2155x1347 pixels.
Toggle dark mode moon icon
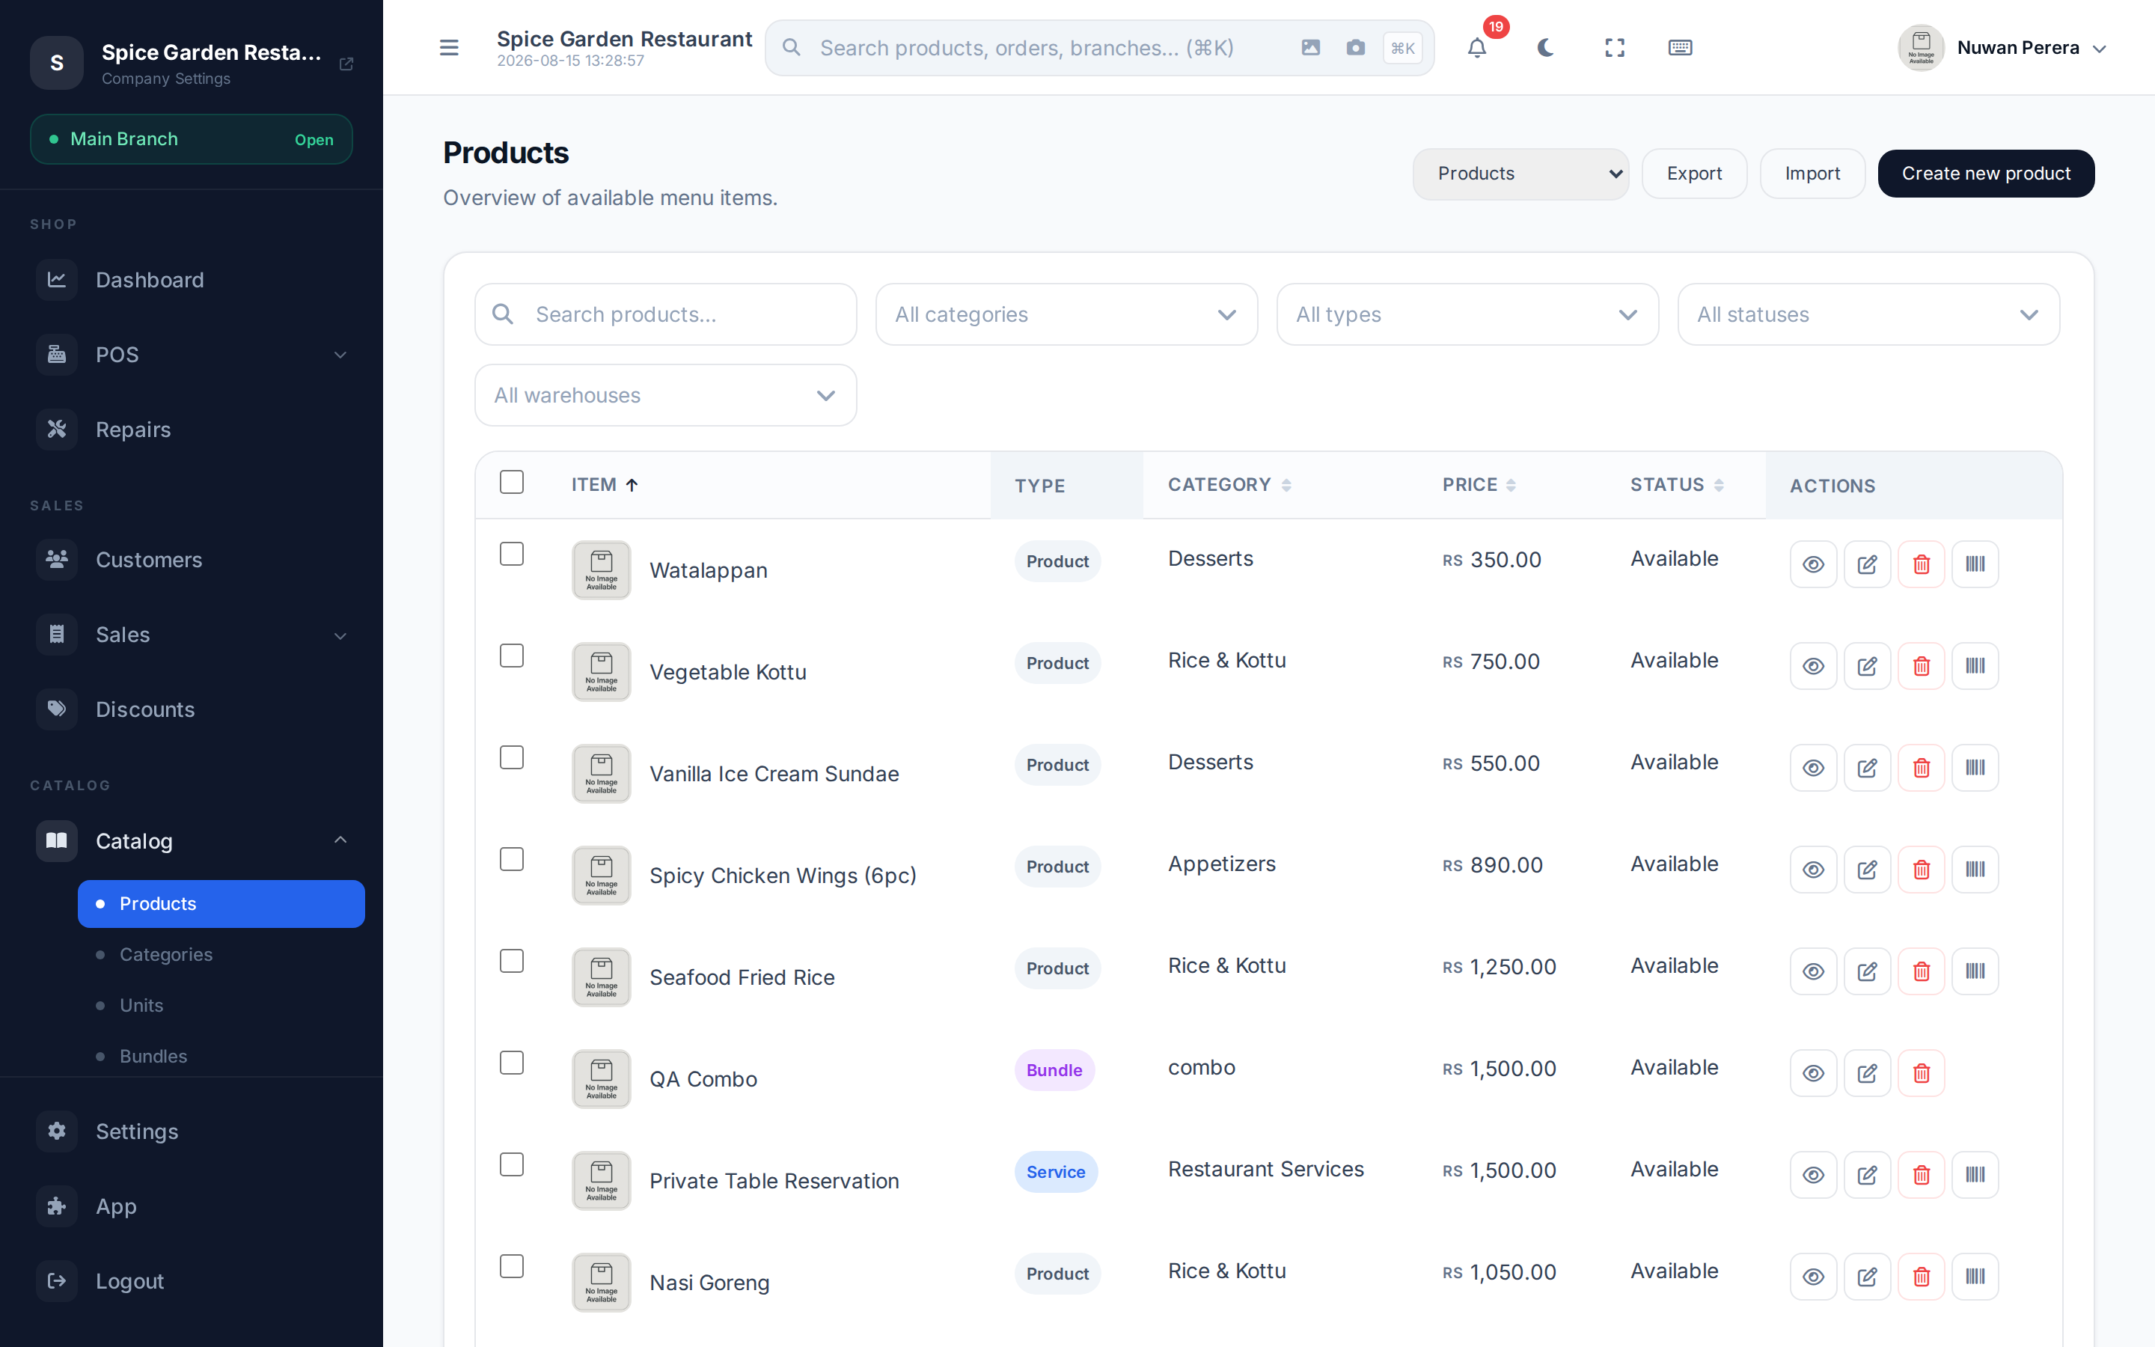1546,48
